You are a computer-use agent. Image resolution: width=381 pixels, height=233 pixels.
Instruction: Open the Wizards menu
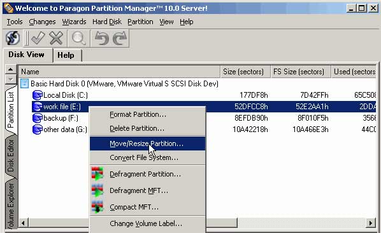pos(74,22)
